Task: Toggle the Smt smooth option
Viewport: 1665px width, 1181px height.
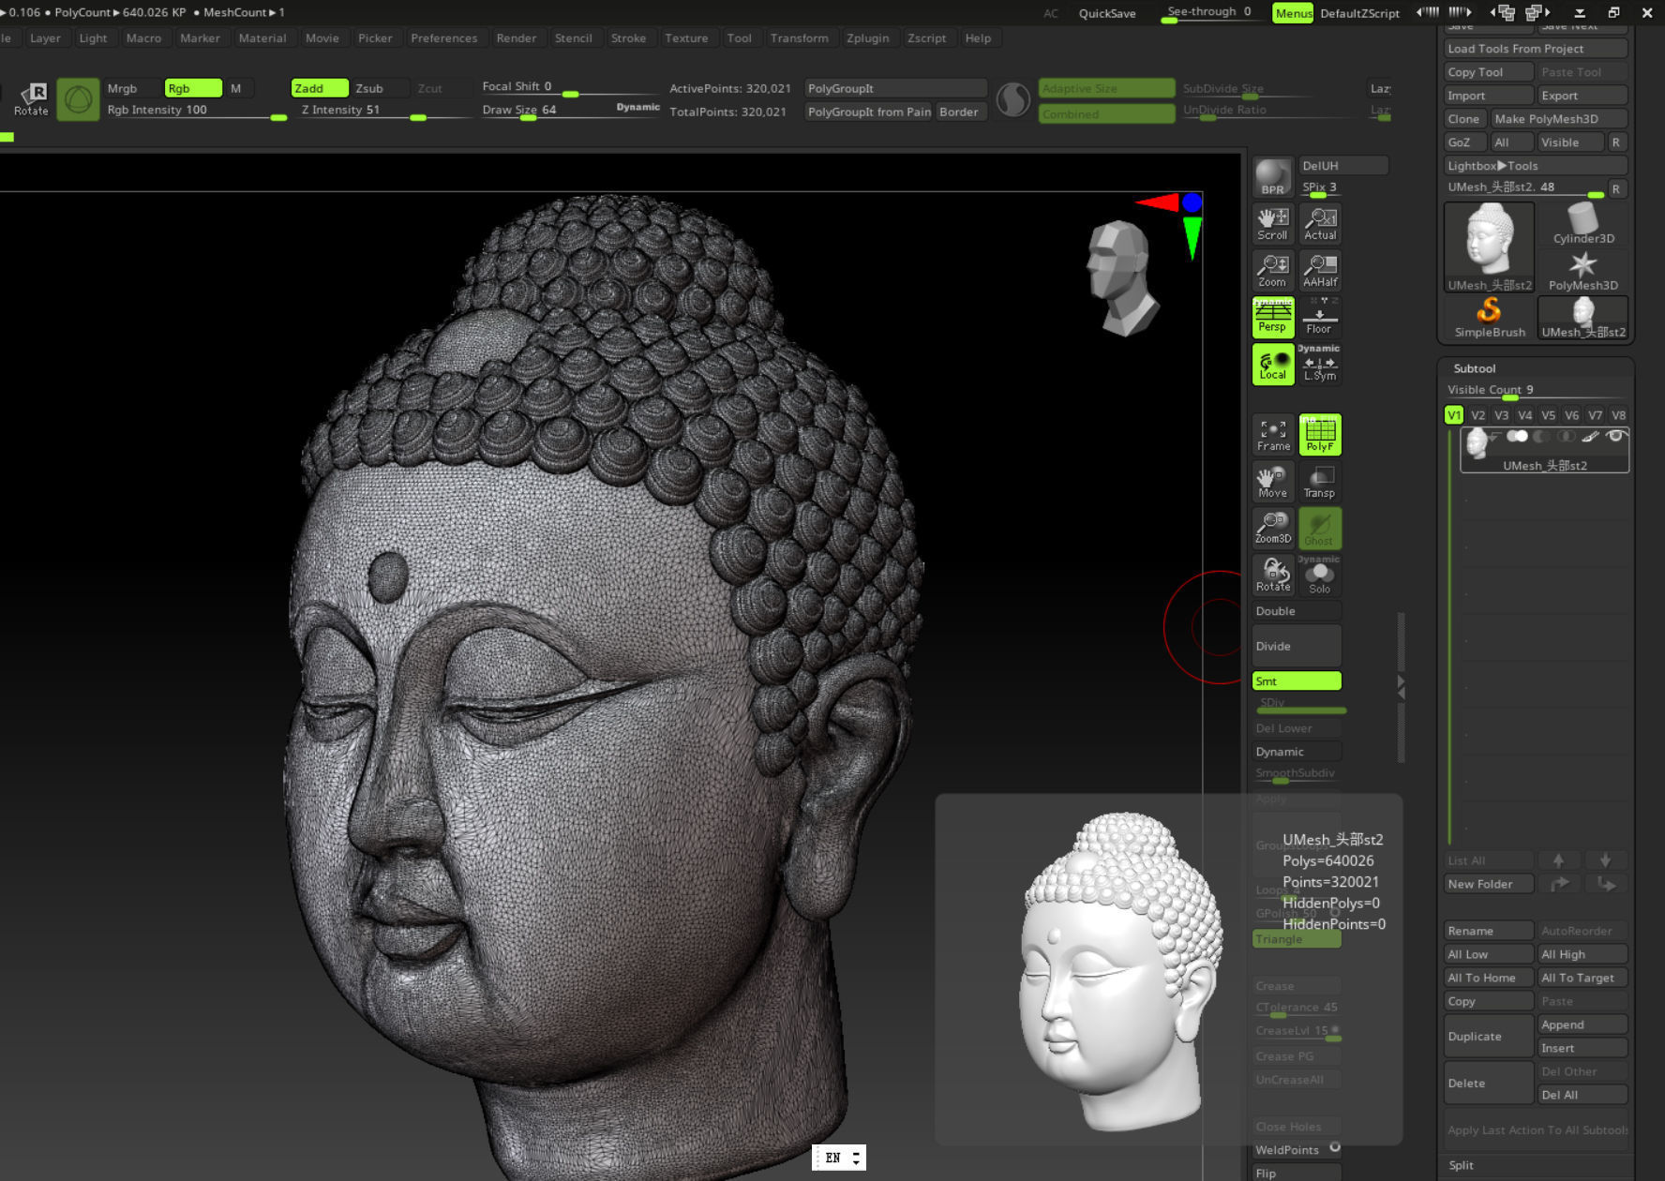Action: click(1297, 681)
